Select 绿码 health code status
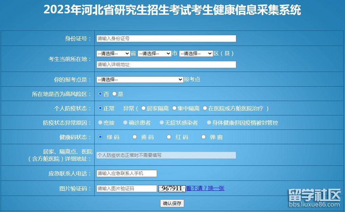Screen dimensions: 345x212 click(100, 137)
